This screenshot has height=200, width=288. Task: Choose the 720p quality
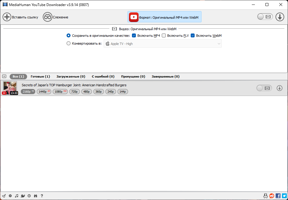74,91
